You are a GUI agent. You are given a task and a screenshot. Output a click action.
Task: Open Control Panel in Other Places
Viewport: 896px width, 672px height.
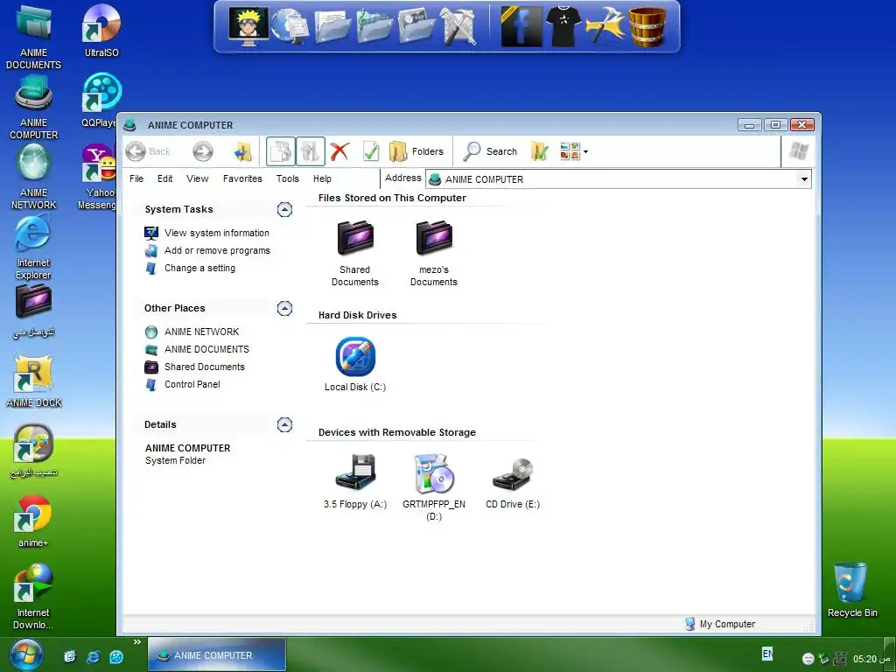coord(192,385)
